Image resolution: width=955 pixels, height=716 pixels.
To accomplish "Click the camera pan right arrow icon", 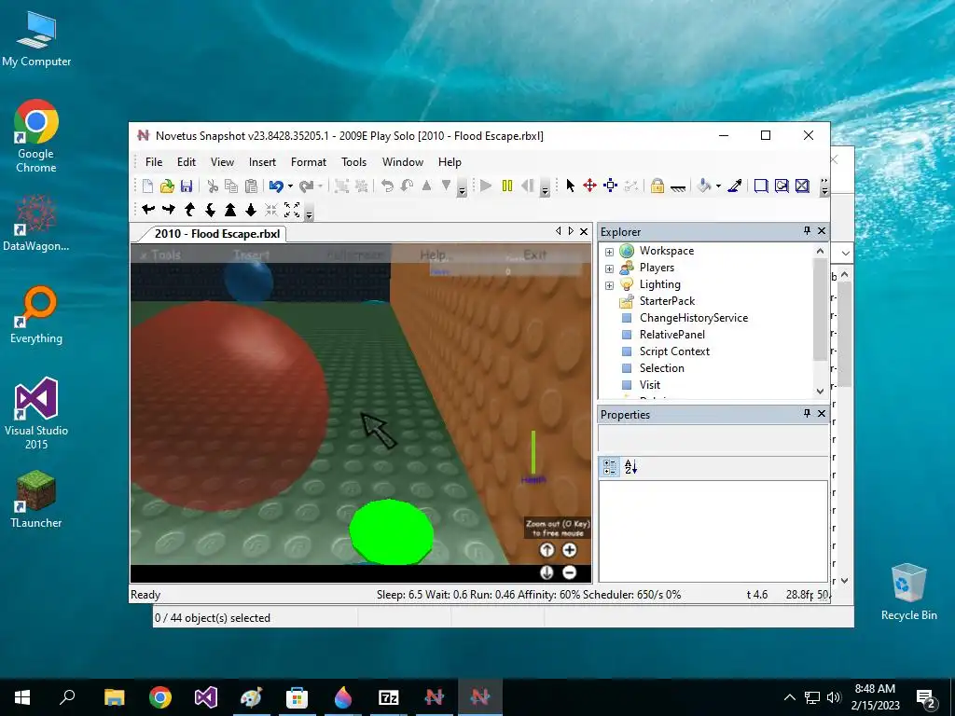I will [169, 210].
